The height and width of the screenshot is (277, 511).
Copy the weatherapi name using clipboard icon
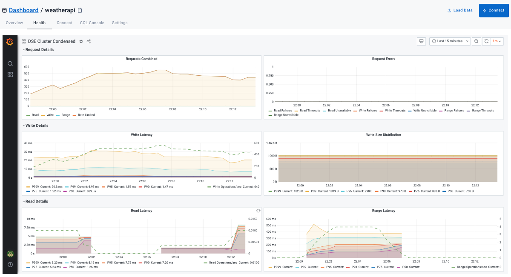[80, 10]
